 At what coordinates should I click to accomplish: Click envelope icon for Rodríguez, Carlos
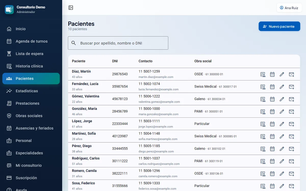(x=291, y=161)
